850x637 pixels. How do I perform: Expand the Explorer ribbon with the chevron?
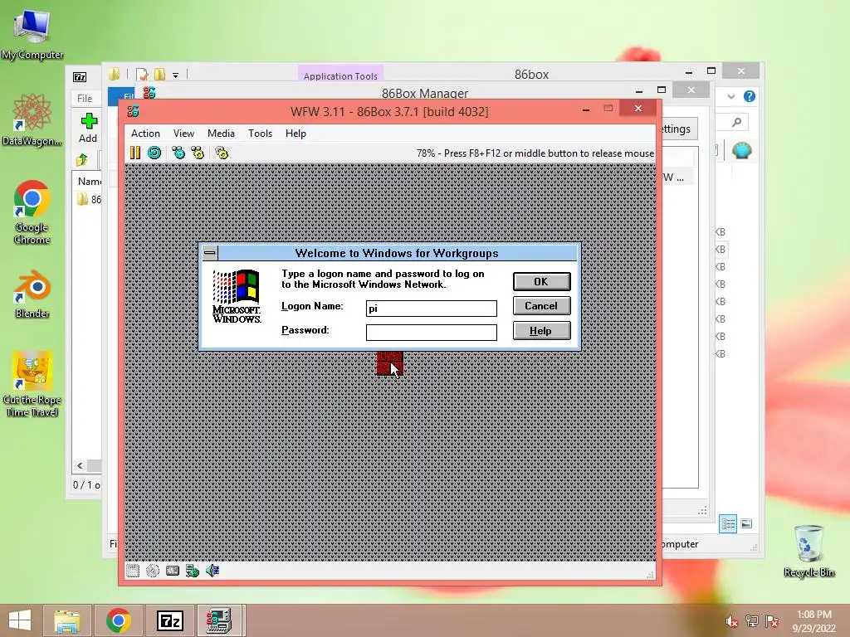tap(731, 97)
